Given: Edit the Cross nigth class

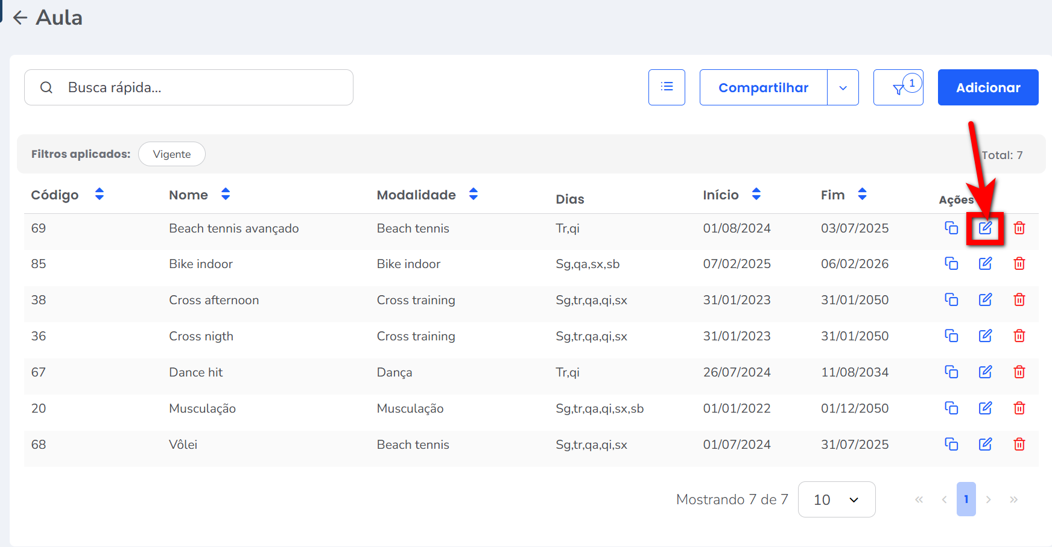Looking at the screenshot, I should [985, 336].
